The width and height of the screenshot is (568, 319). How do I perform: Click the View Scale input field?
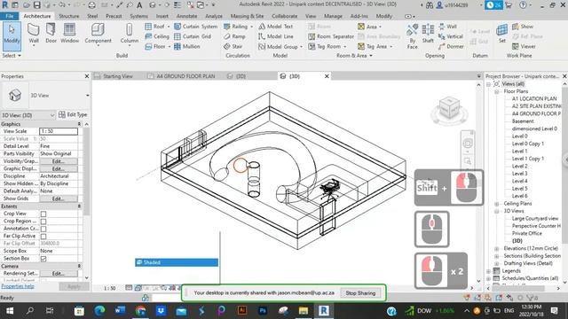(59, 131)
